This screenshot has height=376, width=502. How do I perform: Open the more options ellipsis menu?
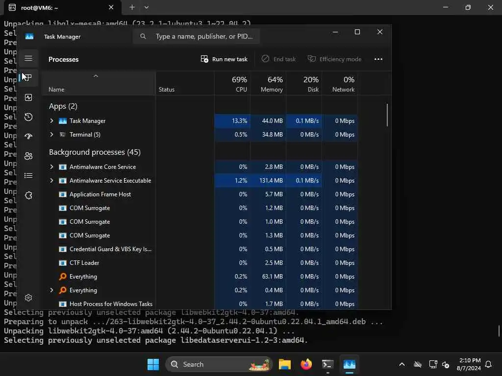(378, 59)
